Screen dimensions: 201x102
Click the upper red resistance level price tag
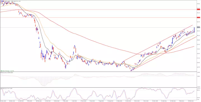tap(198, 9)
